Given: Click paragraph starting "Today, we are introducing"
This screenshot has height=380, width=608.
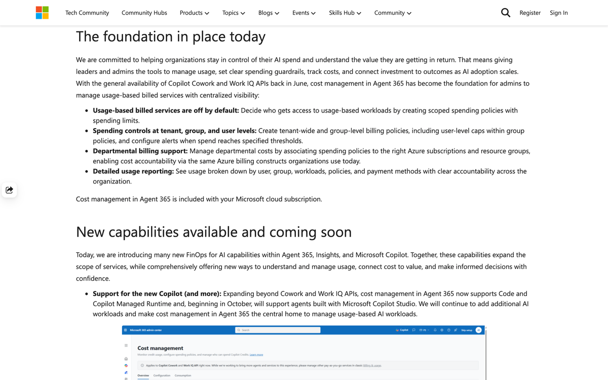Looking at the screenshot, I should pos(301,267).
